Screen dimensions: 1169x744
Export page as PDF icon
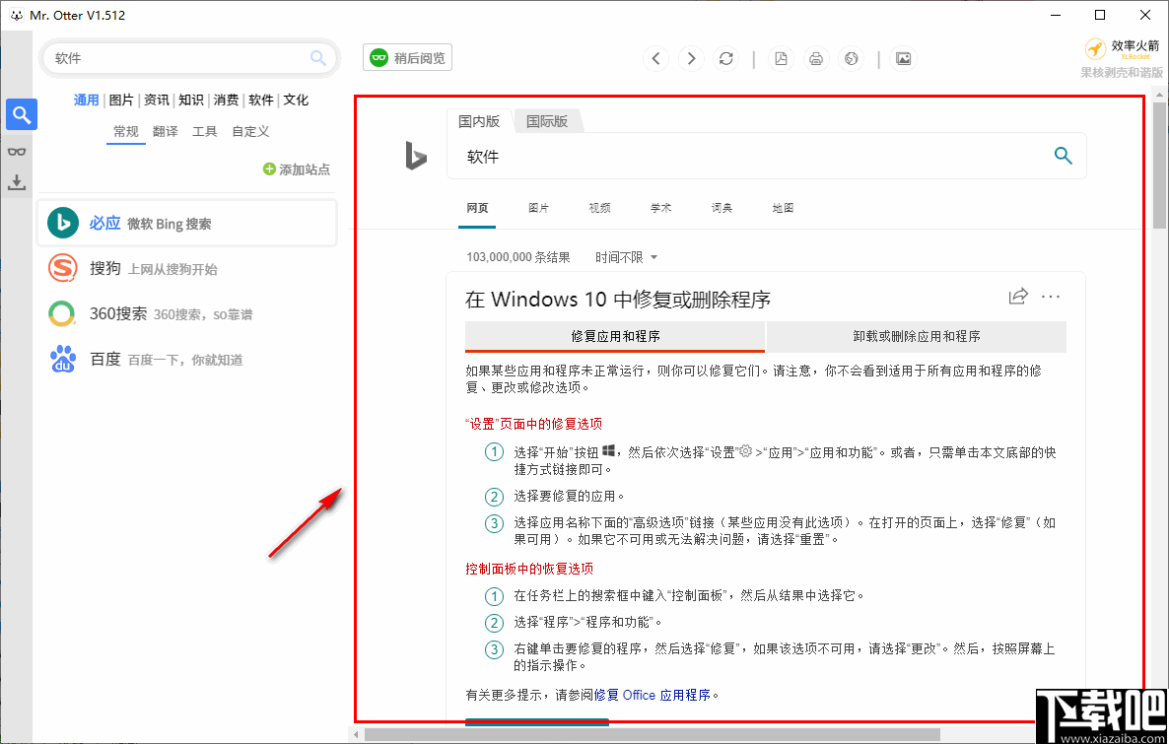tap(782, 58)
